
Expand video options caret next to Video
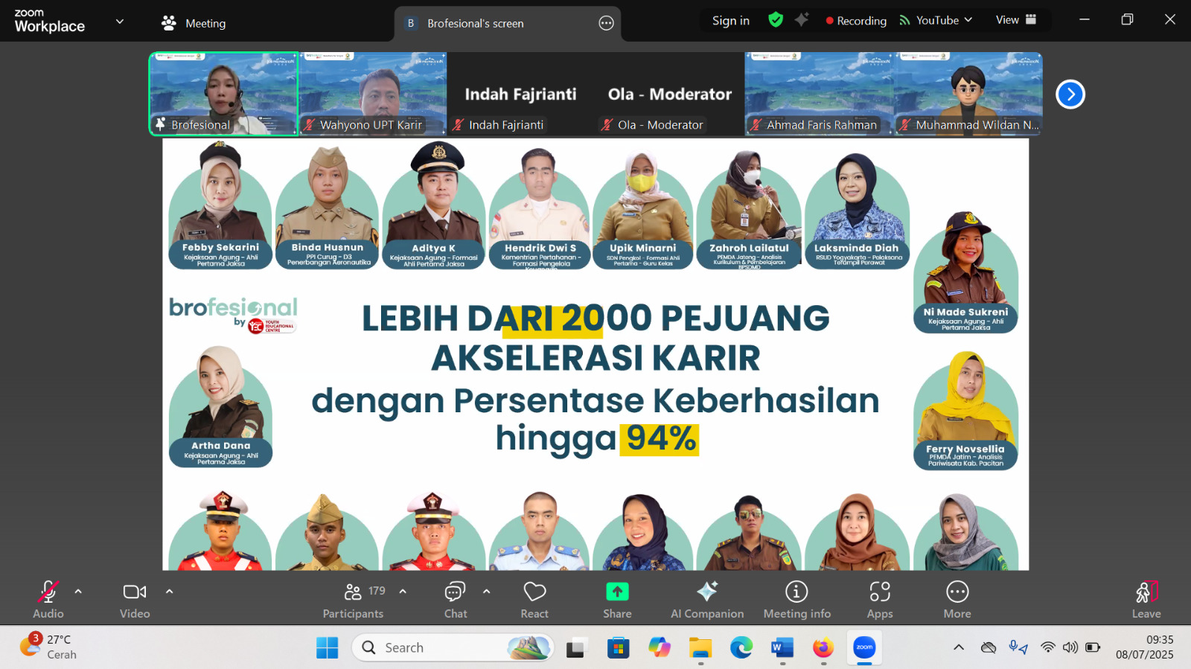pyautogui.click(x=169, y=592)
